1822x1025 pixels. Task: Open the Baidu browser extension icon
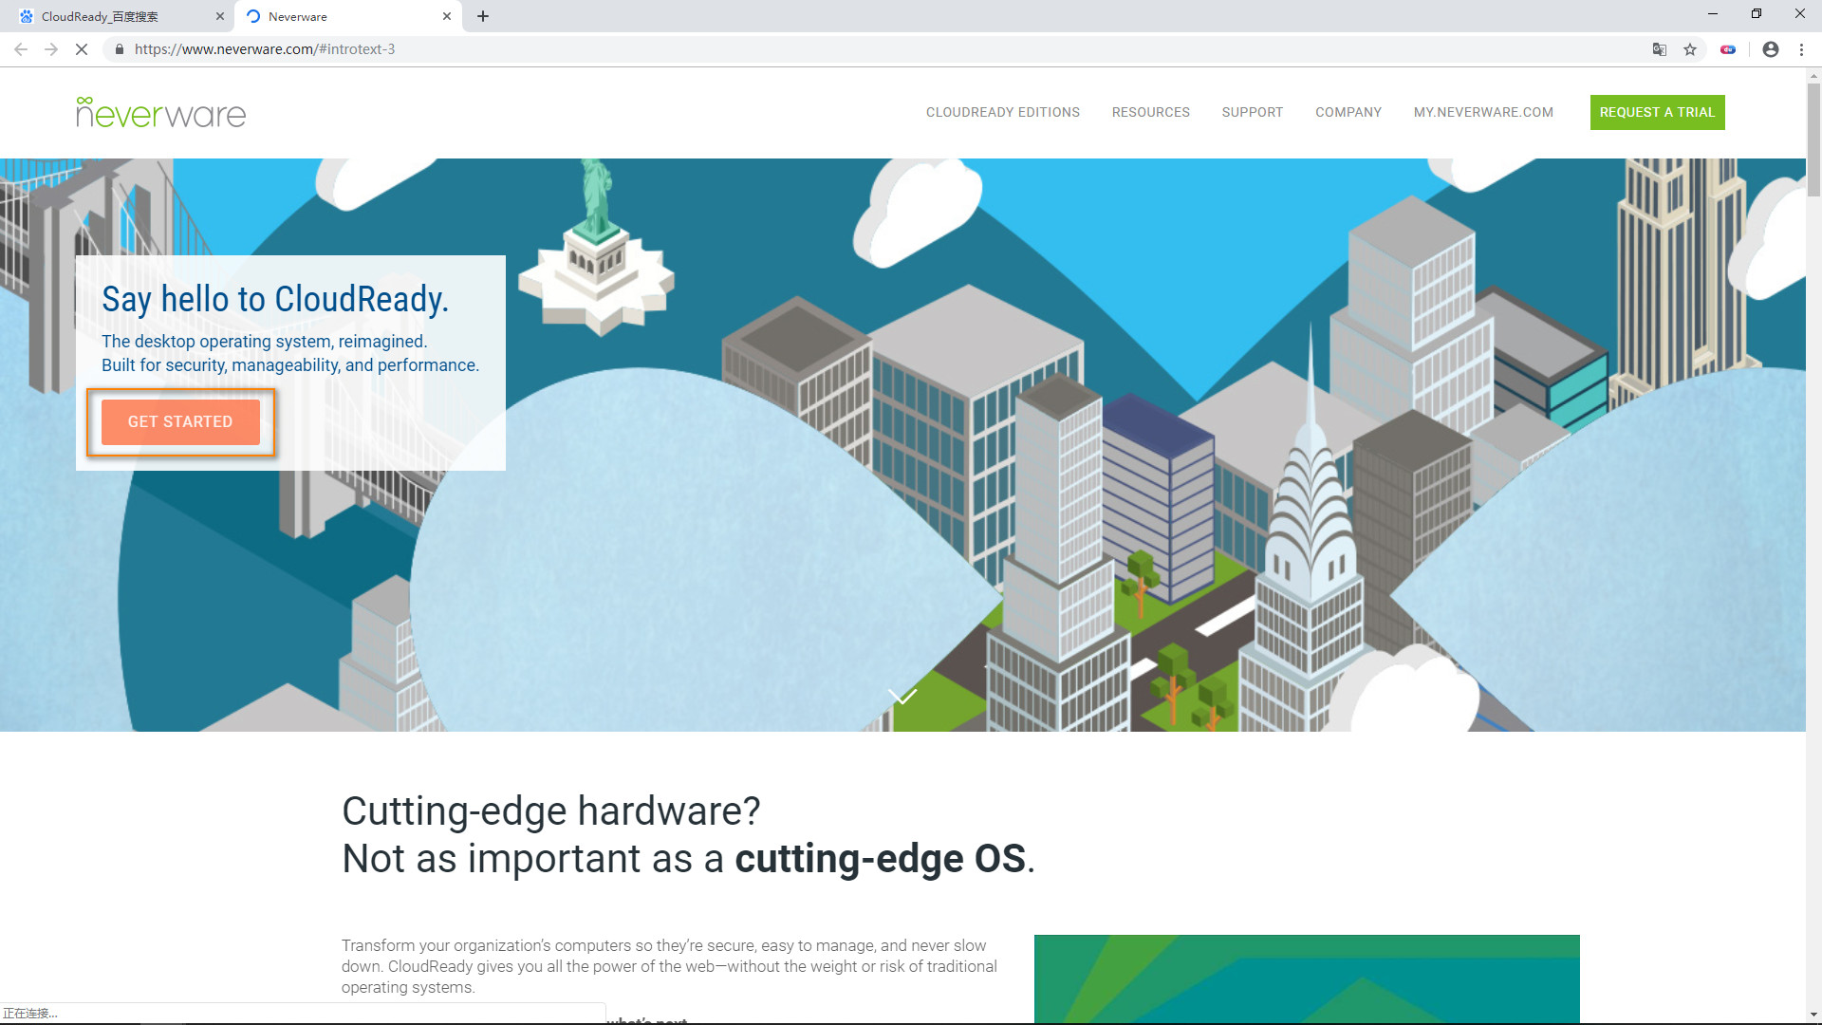click(1728, 49)
